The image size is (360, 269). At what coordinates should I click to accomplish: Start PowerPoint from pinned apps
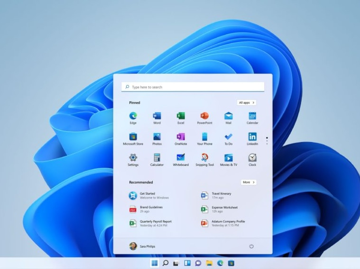tap(204, 118)
